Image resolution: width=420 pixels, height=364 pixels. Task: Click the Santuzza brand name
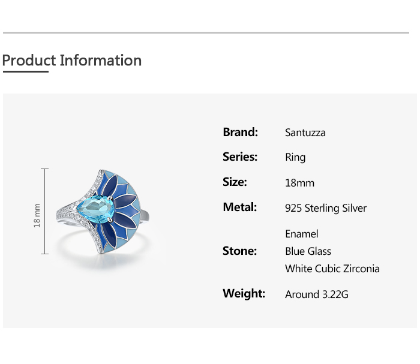pyautogui.click(x=305, y=133)
